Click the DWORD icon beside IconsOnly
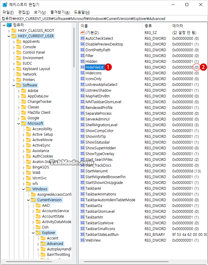The height and width of the screenshot is (265, 208). pyautogui.click(x=82, y=79)
